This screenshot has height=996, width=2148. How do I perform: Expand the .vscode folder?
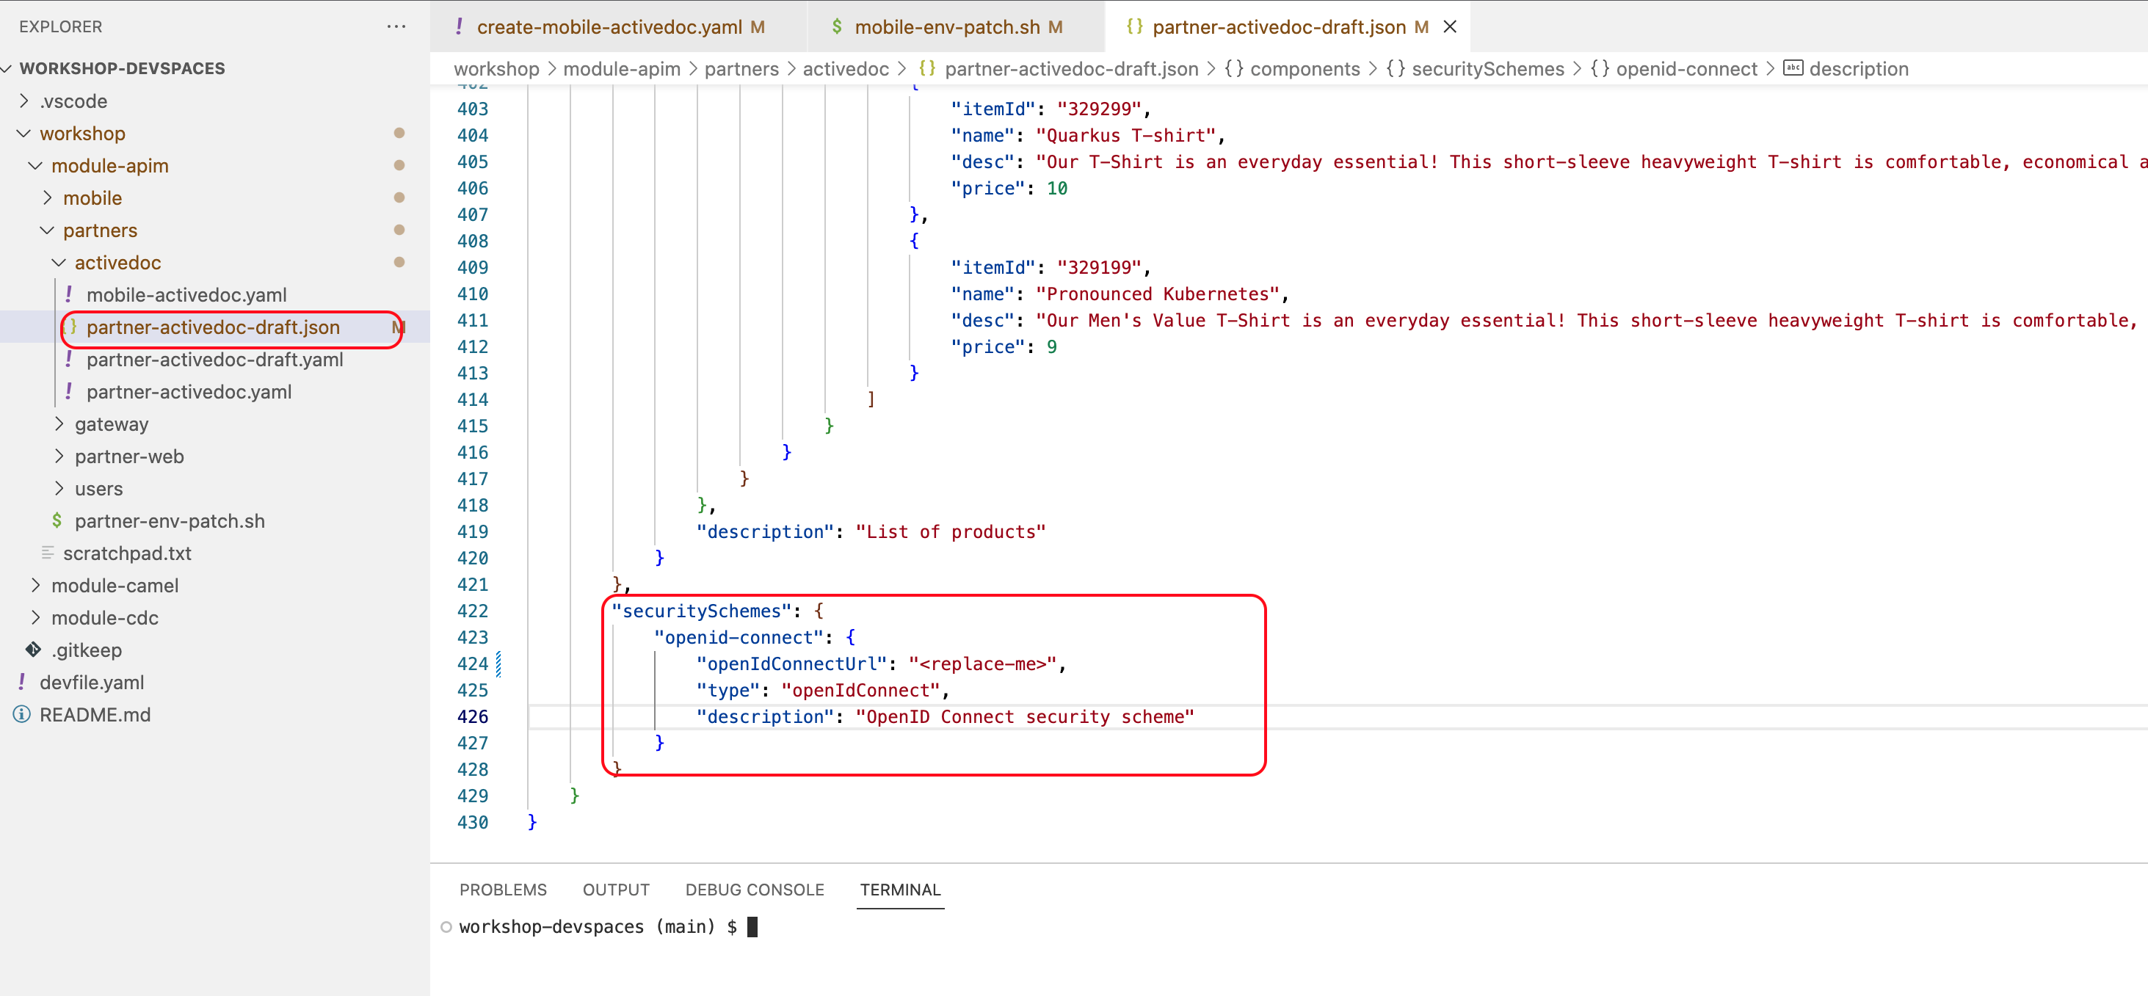(x=24, y=101)
